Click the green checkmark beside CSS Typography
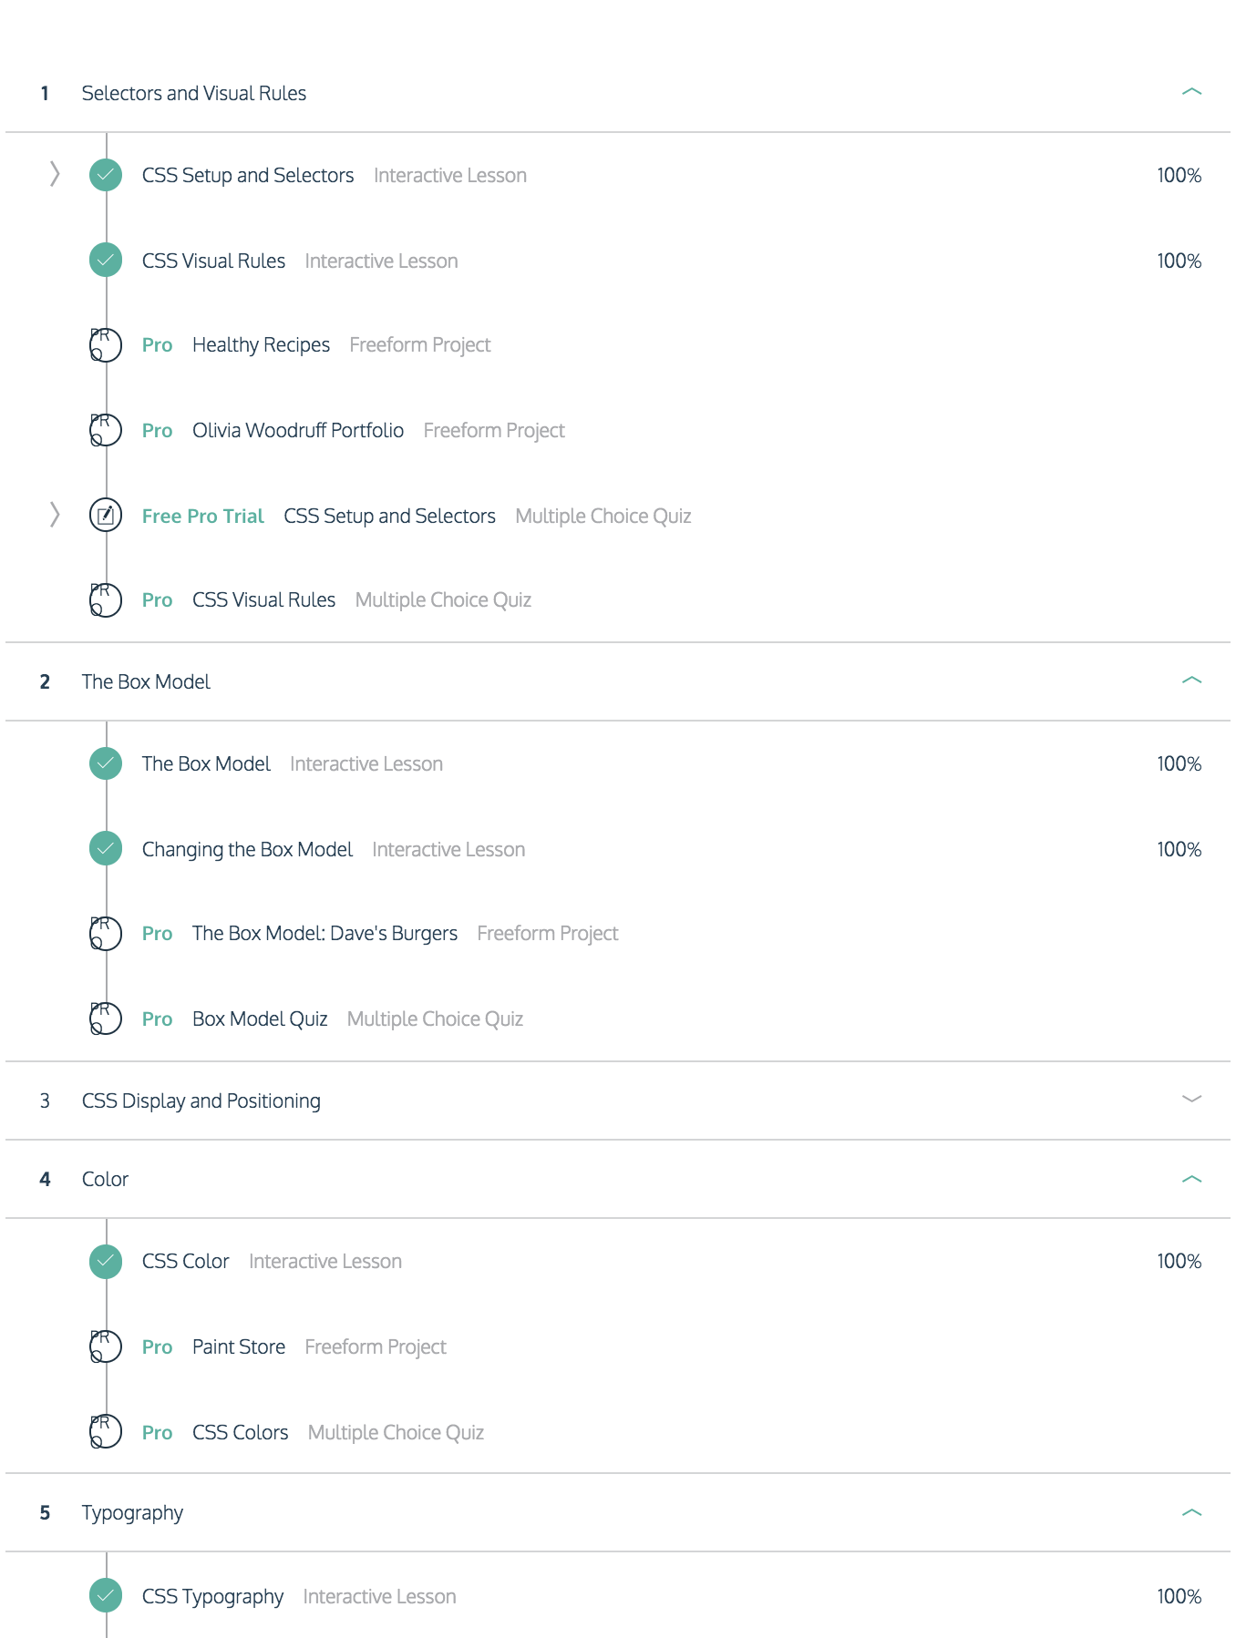 tap(106, 1596)
